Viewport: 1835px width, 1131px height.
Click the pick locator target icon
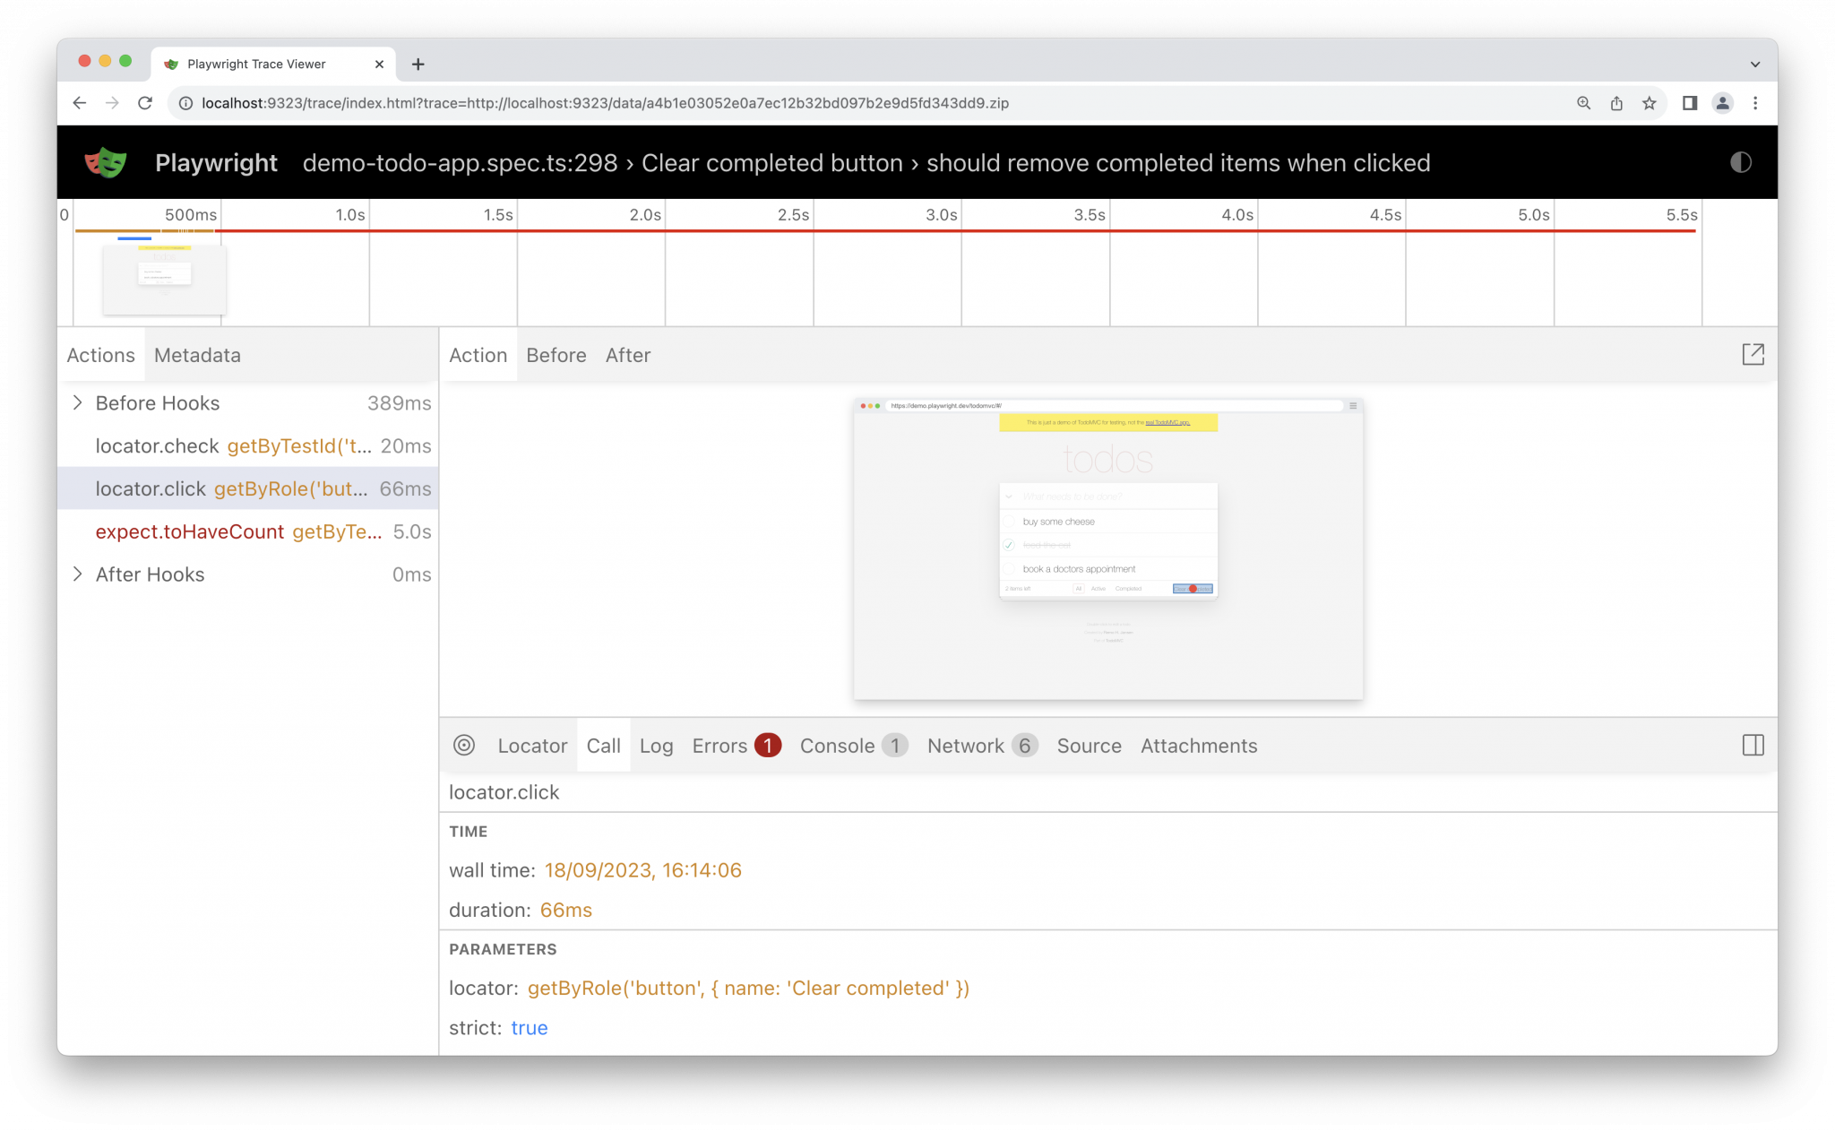464,745
